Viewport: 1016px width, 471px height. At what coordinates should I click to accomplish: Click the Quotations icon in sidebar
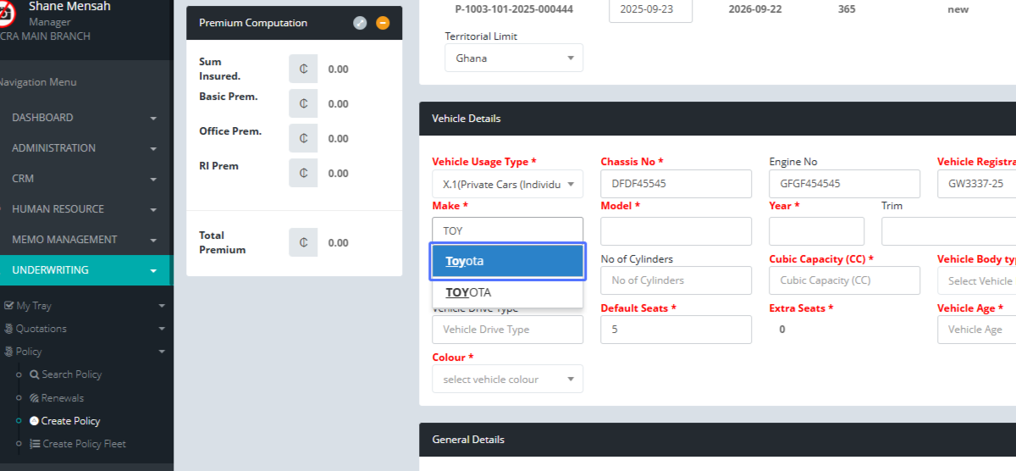pos(8,329)
